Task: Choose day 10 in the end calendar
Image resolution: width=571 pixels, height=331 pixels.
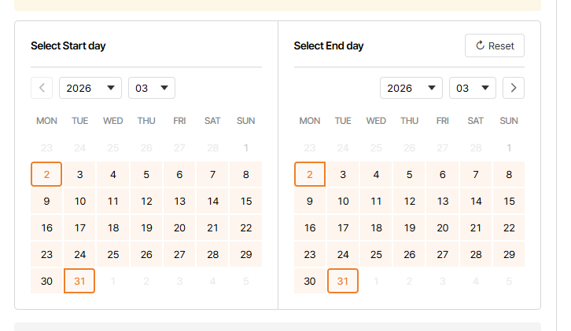Action: (343, 202)
